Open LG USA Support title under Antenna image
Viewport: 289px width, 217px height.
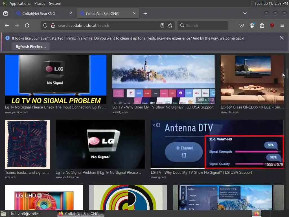point(202,172)
